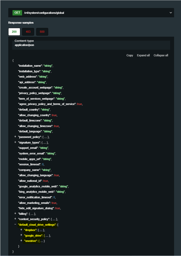181x256 pixels.
Task: Expand the content_security_policy object
Action: (15, 219)
